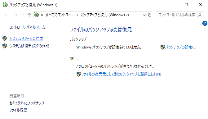Expand the address bar history dropdown

point(144,15)
